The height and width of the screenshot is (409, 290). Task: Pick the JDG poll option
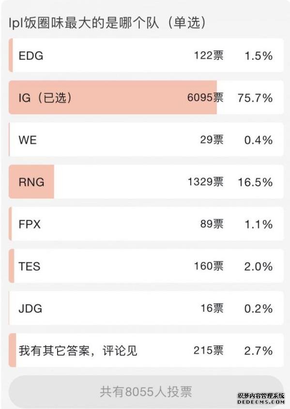[x=146, y=308]
